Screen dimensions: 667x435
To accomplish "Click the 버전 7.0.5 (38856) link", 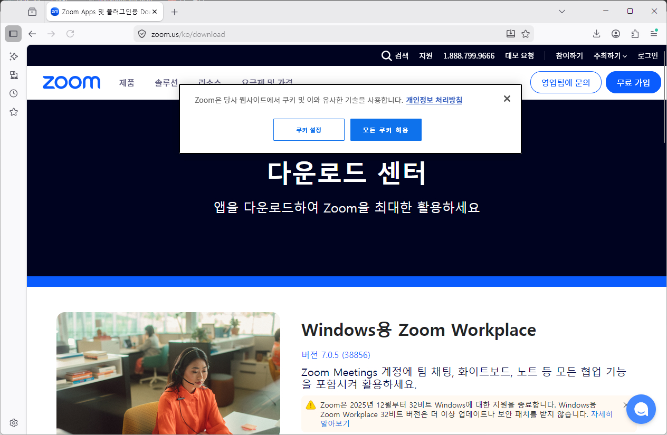I will (x=336, y=355).
